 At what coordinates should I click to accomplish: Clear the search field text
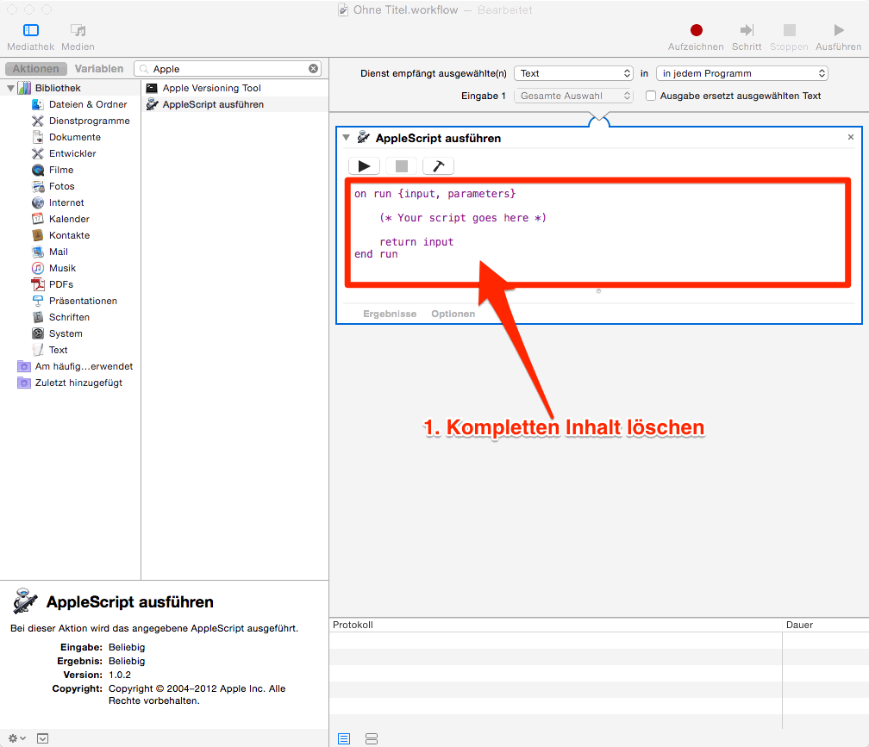314,69
